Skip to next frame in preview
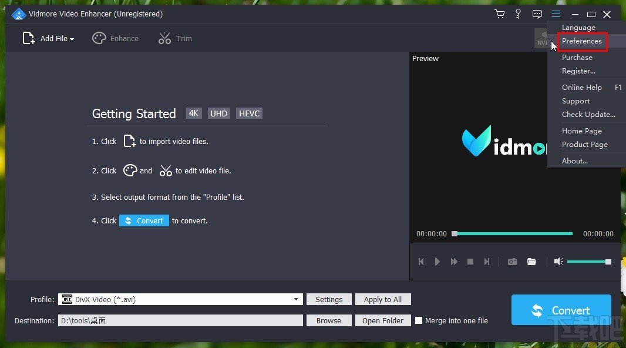Image resolution: width=626 pixels, height=348 pixels. tap(487, 262)
